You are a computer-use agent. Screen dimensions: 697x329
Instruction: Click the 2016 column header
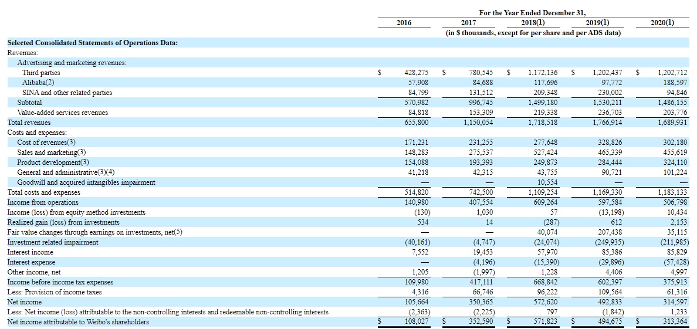click(x=404, y=23)
